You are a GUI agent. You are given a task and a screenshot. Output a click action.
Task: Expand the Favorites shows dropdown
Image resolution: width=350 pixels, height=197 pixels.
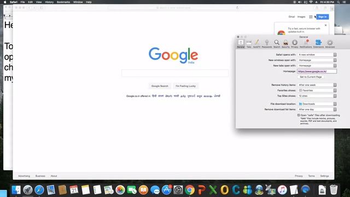317,90
